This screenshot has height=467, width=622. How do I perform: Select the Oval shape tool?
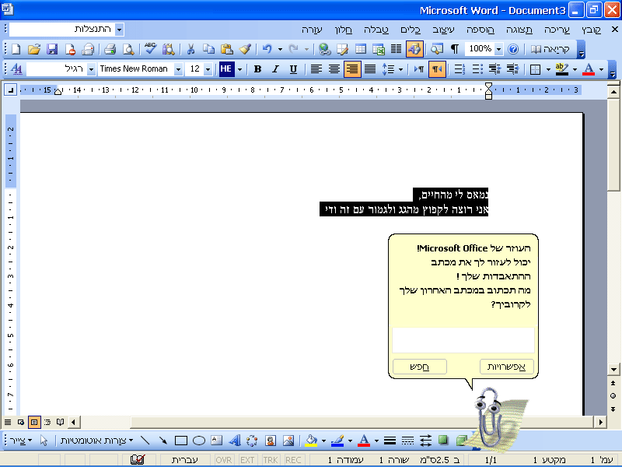point(199,441)
